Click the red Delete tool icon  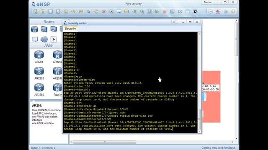[x=104, y=12]
